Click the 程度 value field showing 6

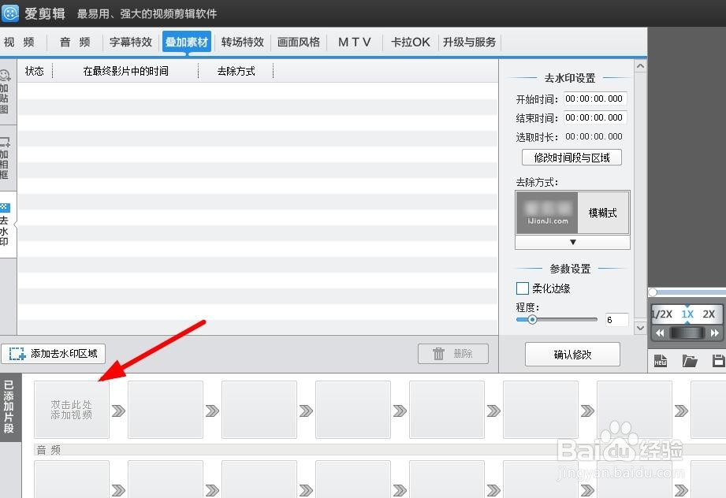pyautogui.click(x=616, y=320)
